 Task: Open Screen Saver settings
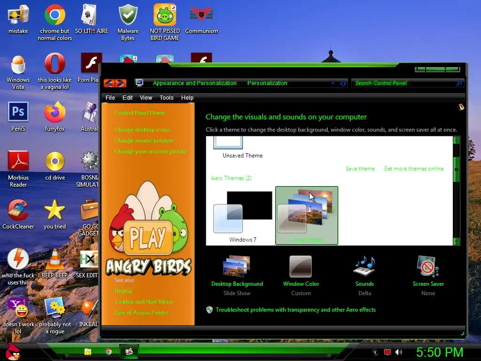(x=428, y=275)
